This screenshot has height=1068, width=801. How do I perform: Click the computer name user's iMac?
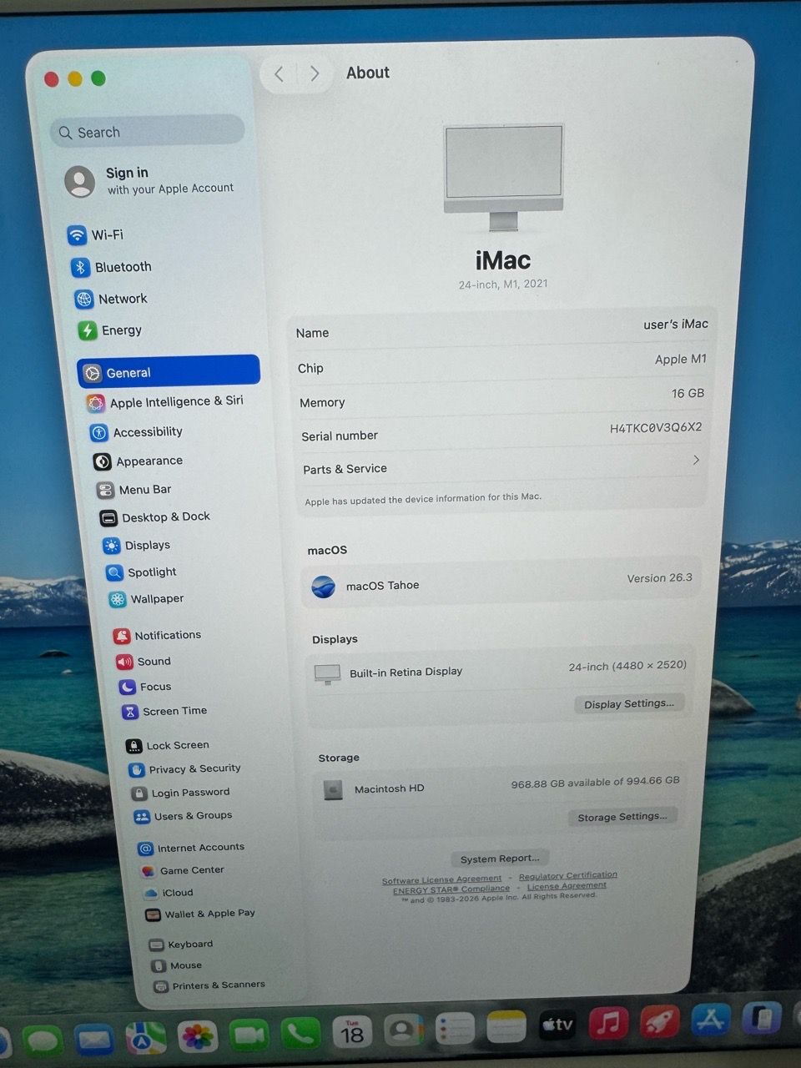[x=675, y=324]
